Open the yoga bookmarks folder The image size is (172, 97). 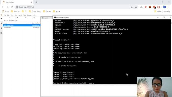coord(56,11)
